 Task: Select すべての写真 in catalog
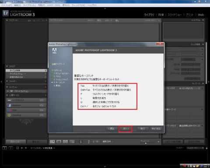click(x=26, y=70)
